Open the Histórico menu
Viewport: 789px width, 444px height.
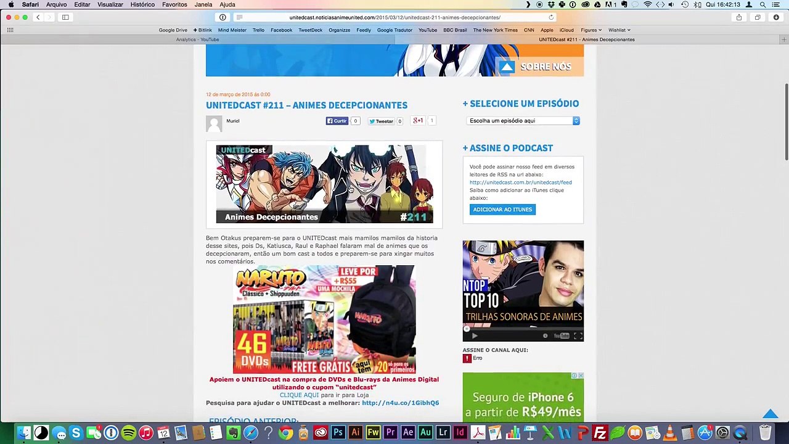point(142,4)
